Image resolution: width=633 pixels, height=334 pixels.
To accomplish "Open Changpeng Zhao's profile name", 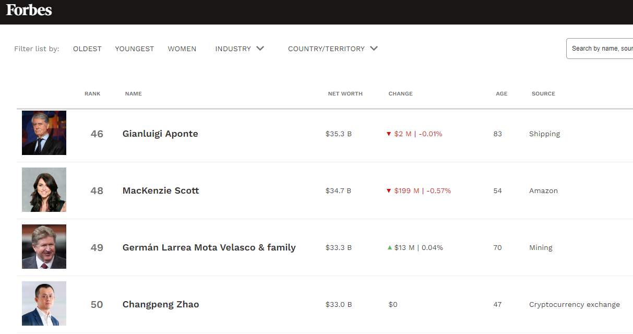I will click(x=161, y=304).
